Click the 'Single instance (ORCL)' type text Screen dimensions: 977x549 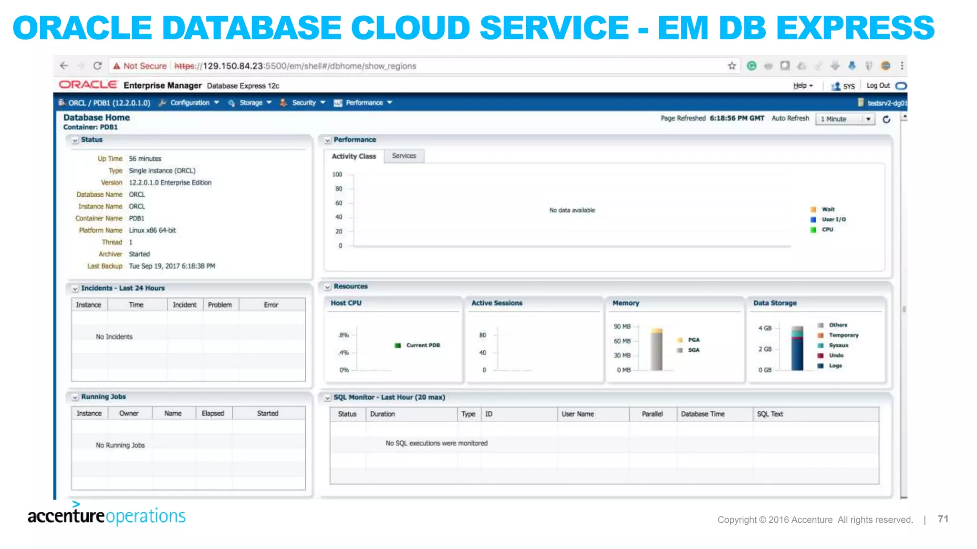pos(162,171)
